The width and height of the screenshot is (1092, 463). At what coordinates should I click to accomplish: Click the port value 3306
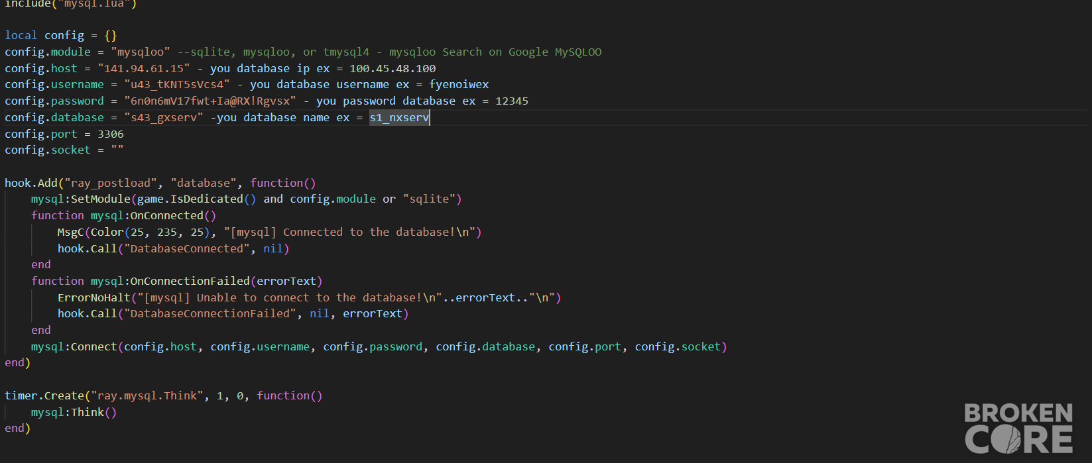[x=111, y=134]
